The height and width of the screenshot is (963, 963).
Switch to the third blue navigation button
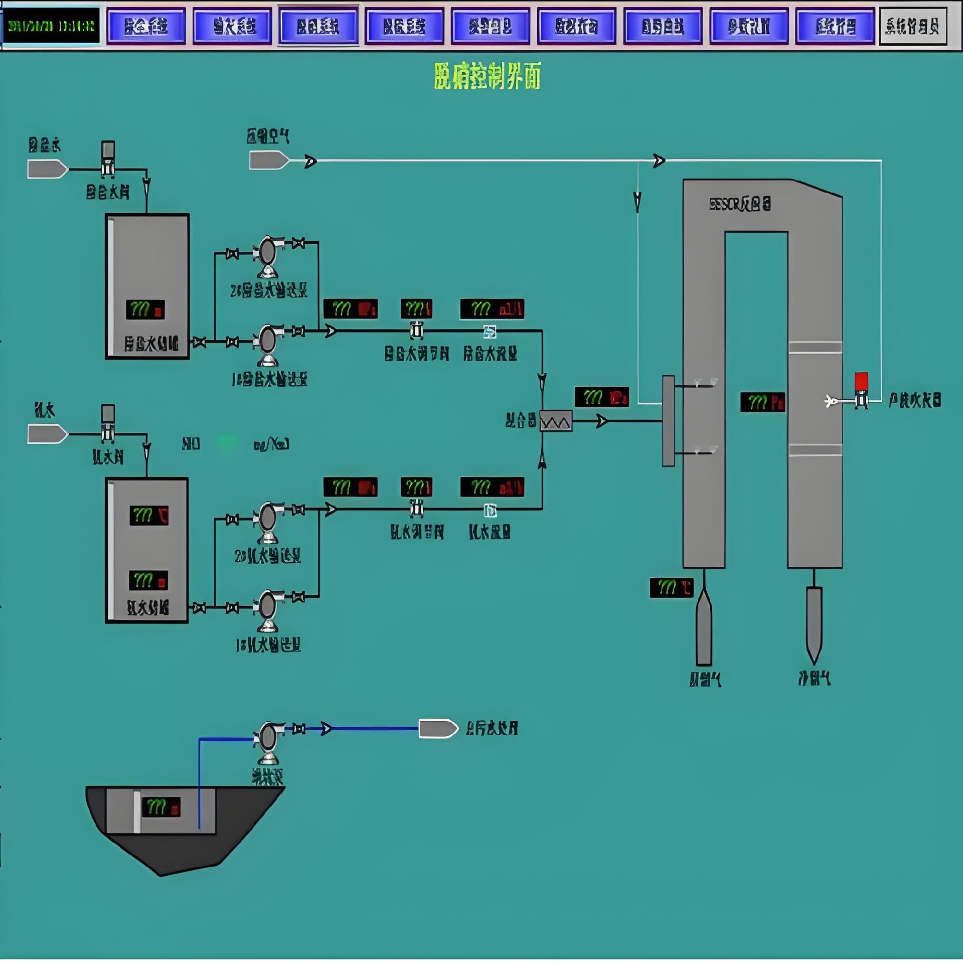pyautogui.click(x=318, y=26)
